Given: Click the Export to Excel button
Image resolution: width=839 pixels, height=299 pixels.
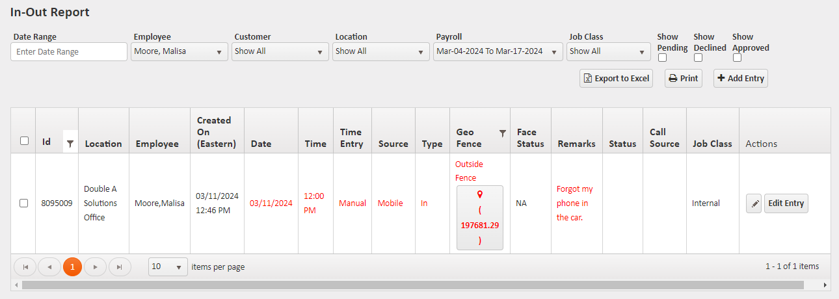Looking at the screenshot, I should click(x=616, y=79).
